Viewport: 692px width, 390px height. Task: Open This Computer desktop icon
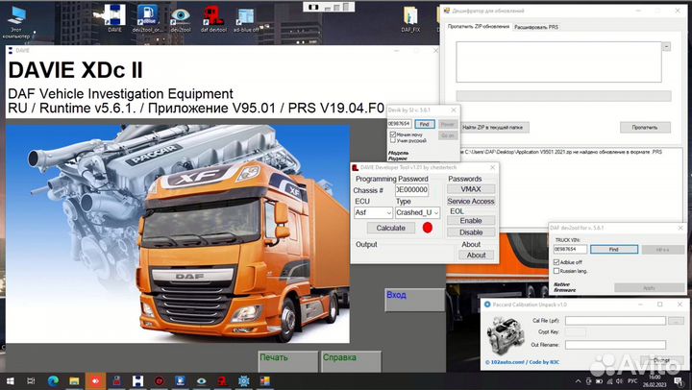point(16,21)
